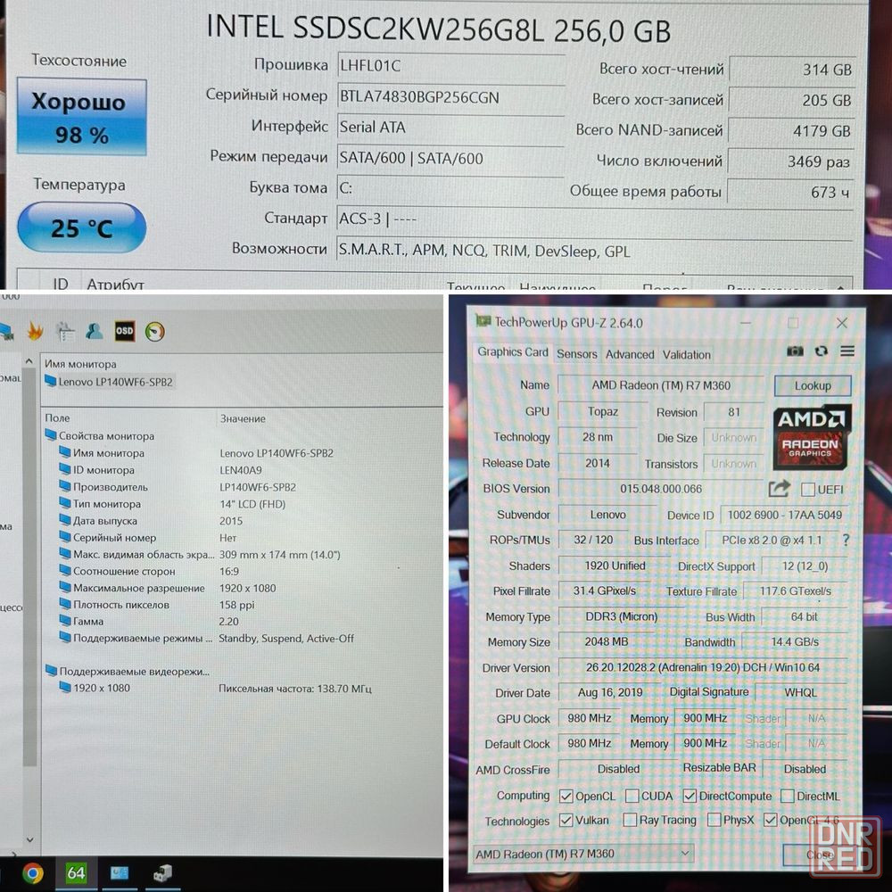The width and height of the screenshot is (892, 892).
Task: Click the 4179 GB NAND writes value
Action: click(x=791, y=131)
